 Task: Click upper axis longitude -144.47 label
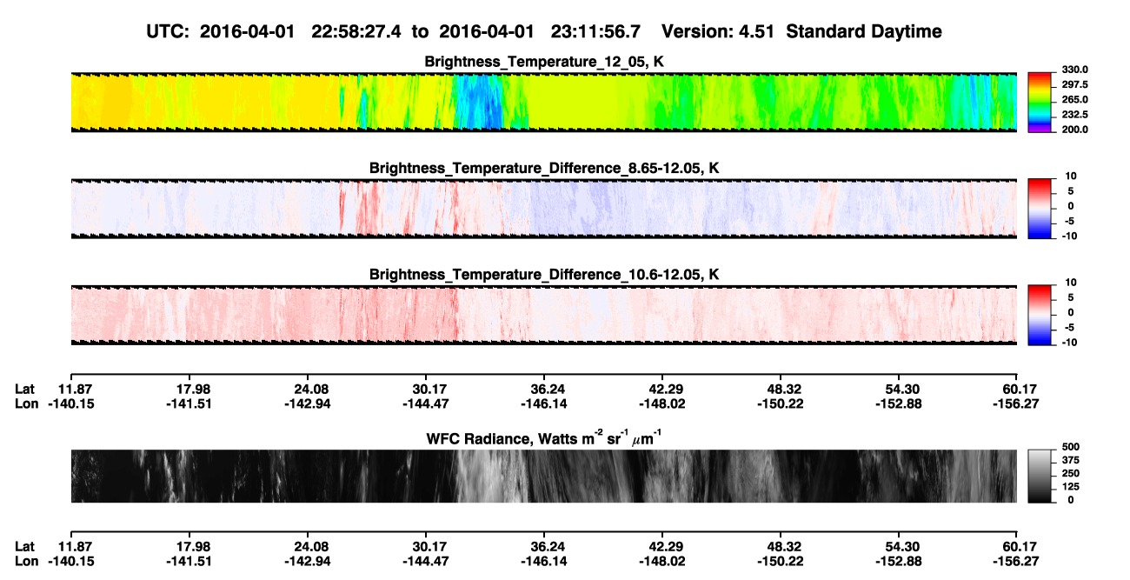pyautogui.click(x=427, y=404)
